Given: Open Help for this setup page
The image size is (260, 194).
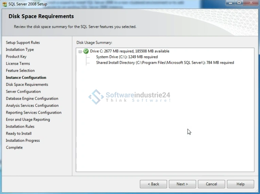Looking at the screenshot, I should [x=240, y=184].
